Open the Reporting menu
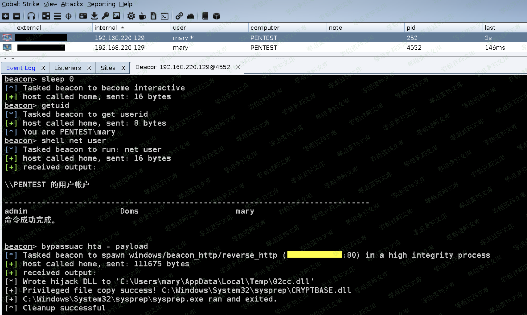This screenshot has width=527, height=315. coord(101,4)
